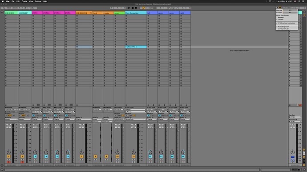Toggle track 3 activator button
Viewport: 307px width, 172px height.
[35, 156]
